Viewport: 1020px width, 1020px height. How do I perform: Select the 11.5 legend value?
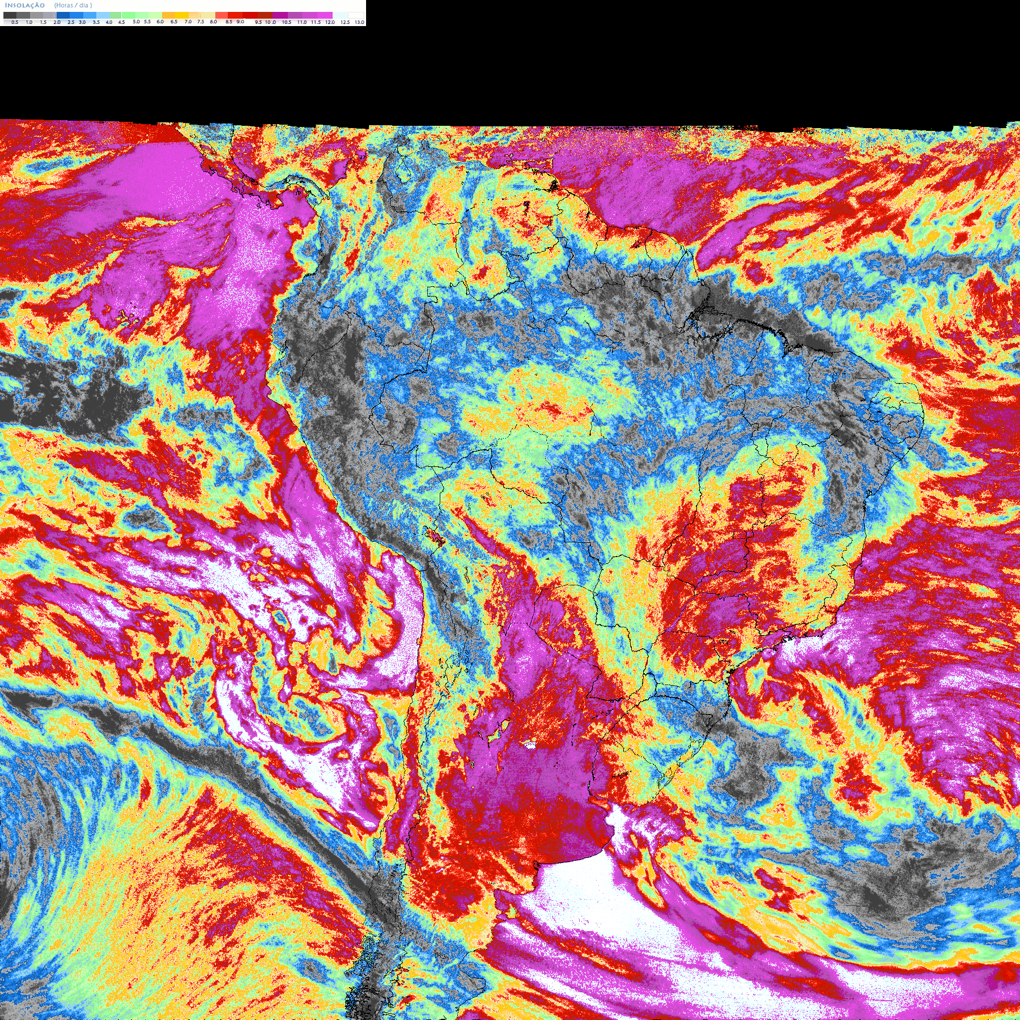click(x=316, y=22)
